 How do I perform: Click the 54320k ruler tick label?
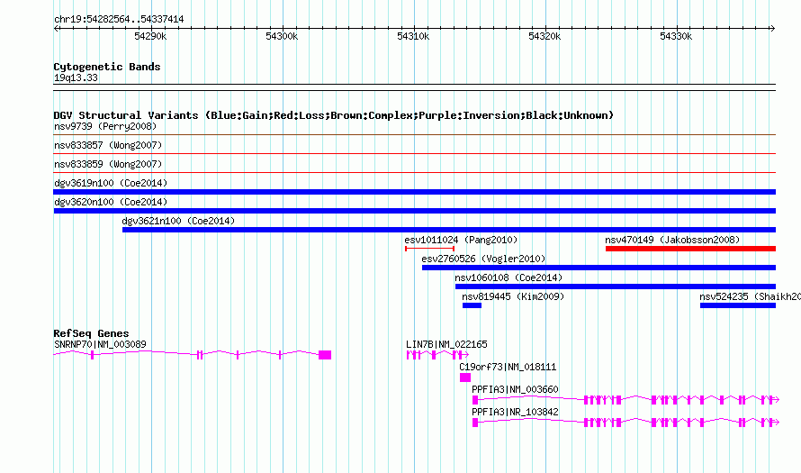pyautogui.click(x=544, y=36)
